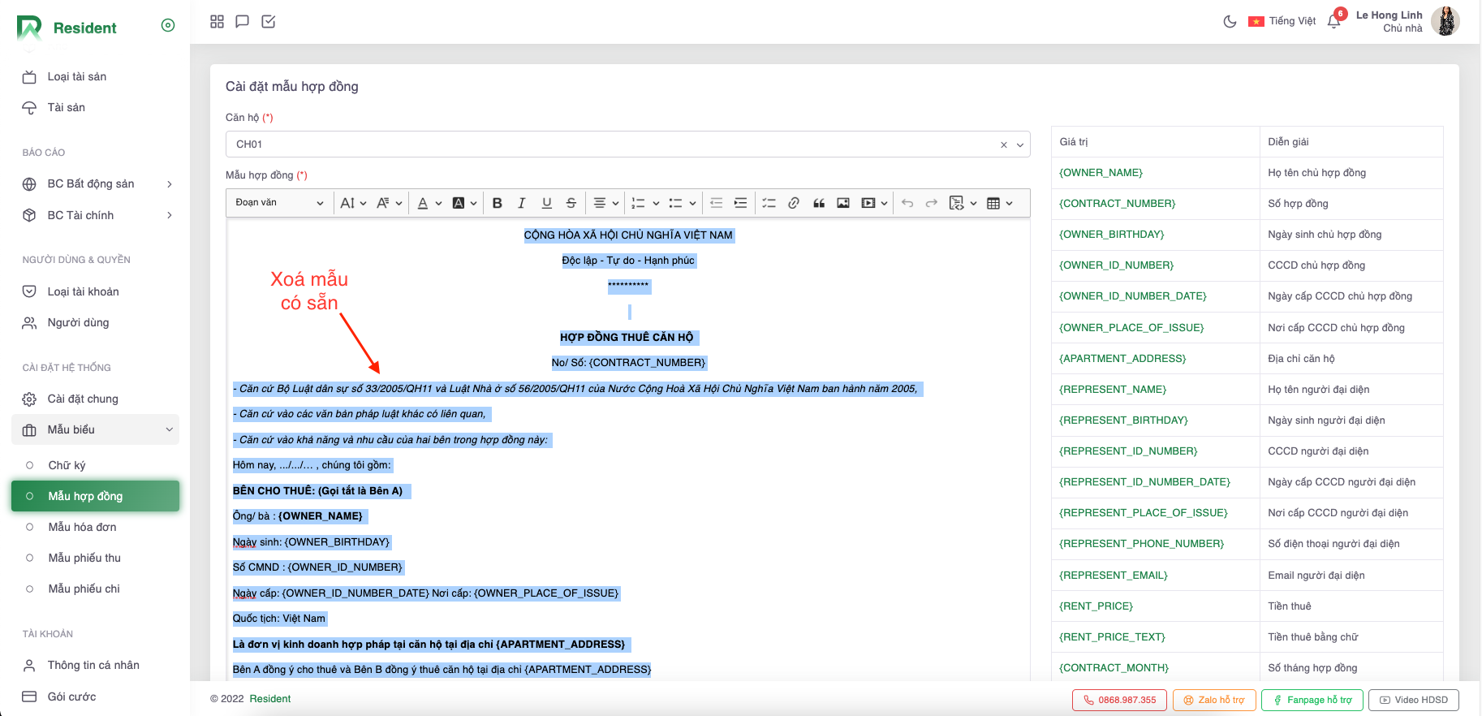Select the Chữ ký radio item

click(x=67, y=465)
